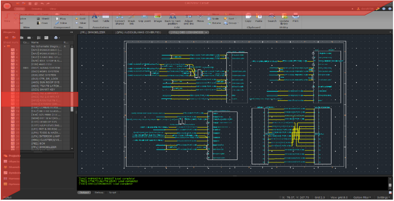Open the Settings dropdown in status bar
Viewport: 394px width, 201px height.
click(384, 198)
